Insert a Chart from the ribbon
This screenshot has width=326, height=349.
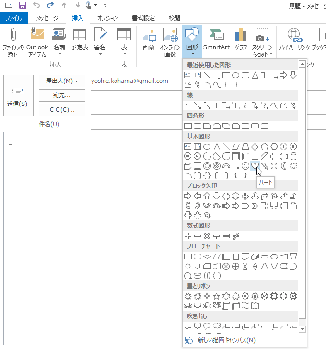coord(241,39)
